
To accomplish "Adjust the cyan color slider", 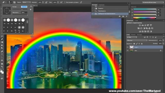I will click(x=145, y=9).
